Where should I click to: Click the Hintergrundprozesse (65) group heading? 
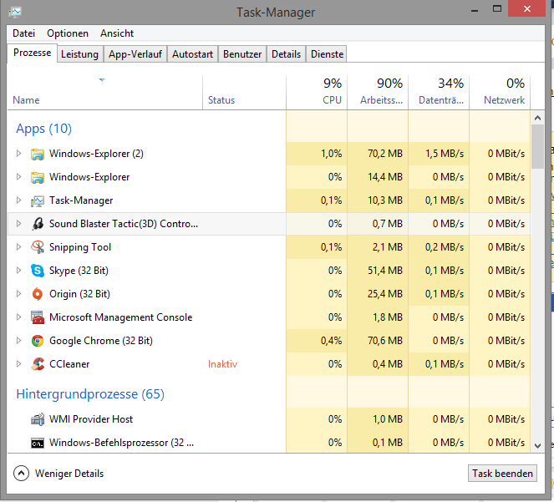90,394
